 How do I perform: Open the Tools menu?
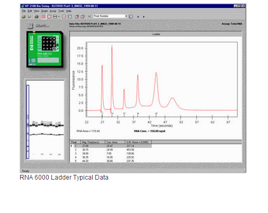click(61, 11)
